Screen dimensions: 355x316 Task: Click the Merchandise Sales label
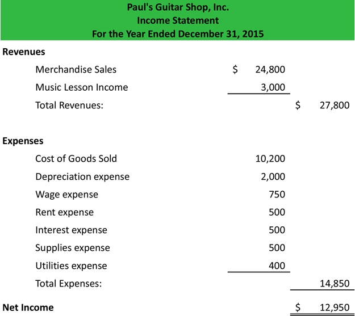click(76, 69)
